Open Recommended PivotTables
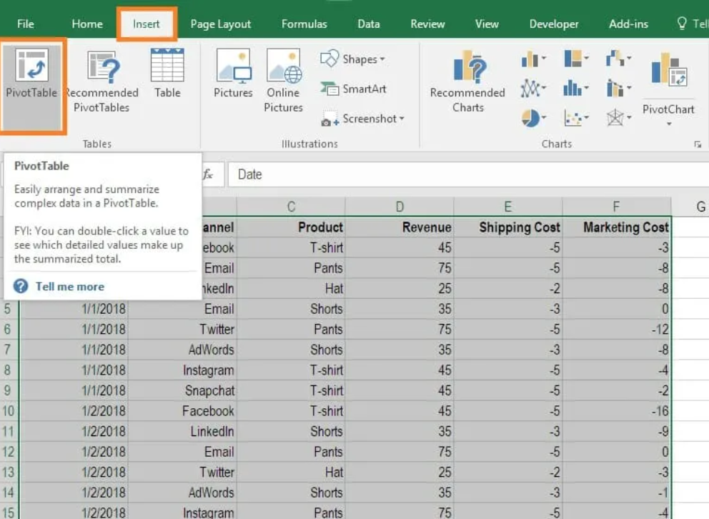The width and height of the screenshot is (709, 519). click(x=101, y=81)
